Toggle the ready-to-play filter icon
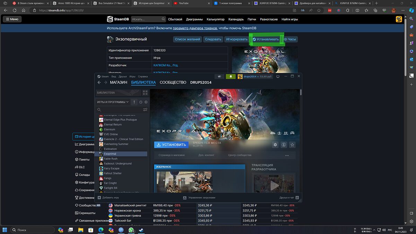Viewport: 416px width, 234px height. click(x=146, y=102)
